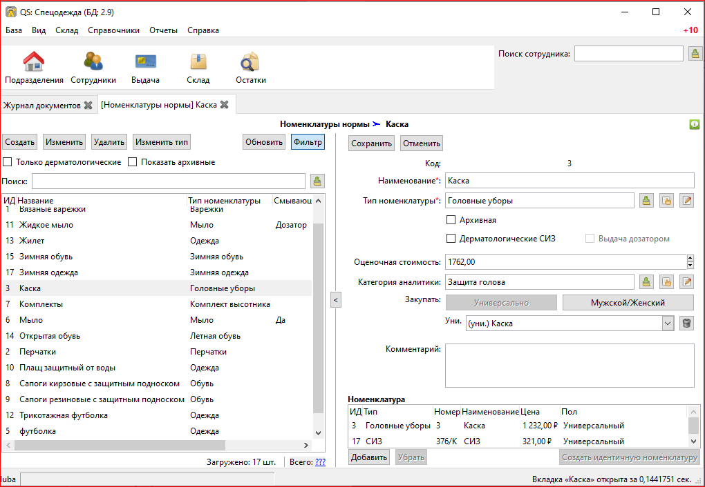Viewport: 705px width, 487px height.
Task: Open the Подразделения section
Action: pos(34,62)
